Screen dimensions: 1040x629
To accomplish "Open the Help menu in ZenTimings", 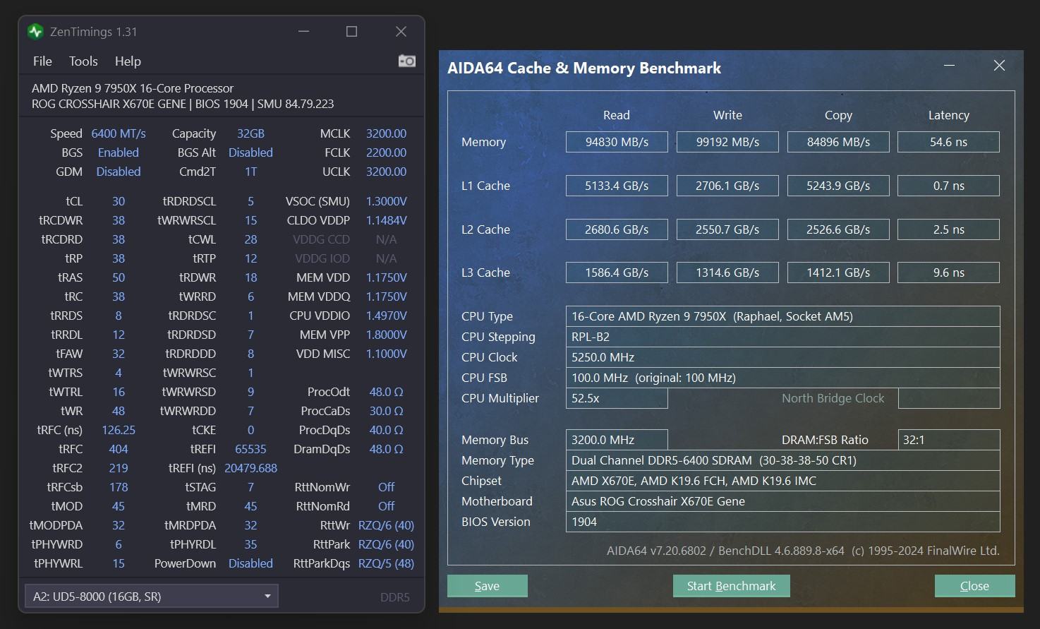I will point(128,61).
